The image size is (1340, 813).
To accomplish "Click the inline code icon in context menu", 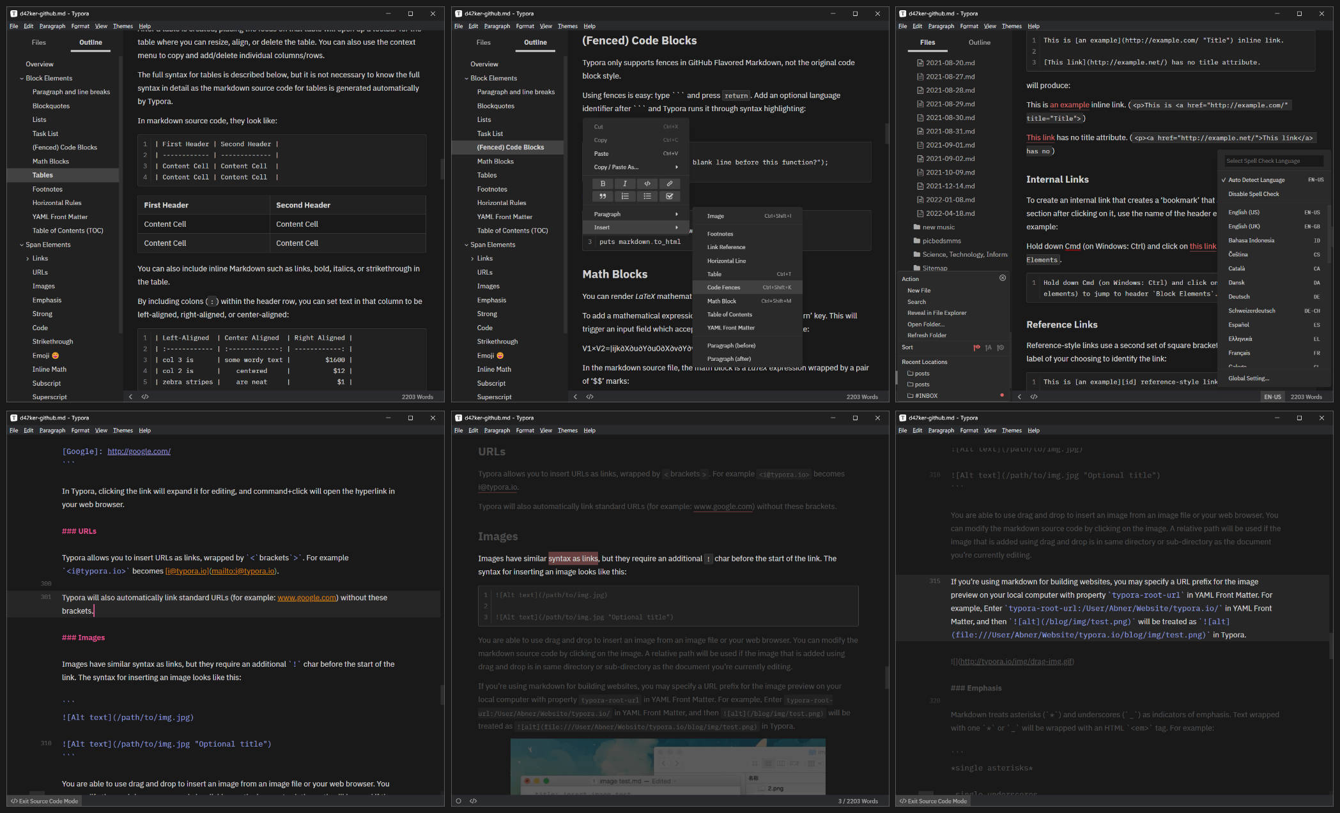I will click(647, 183).
